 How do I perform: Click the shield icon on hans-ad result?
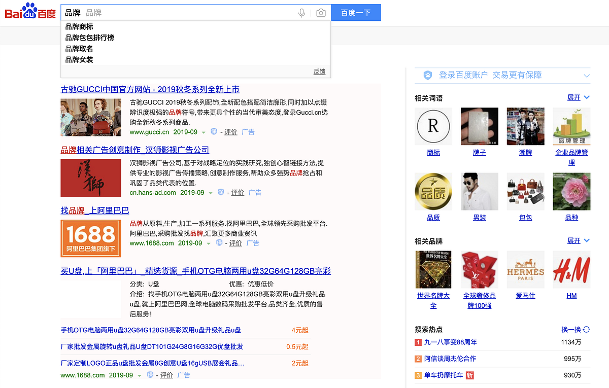[x=221, y=193]
